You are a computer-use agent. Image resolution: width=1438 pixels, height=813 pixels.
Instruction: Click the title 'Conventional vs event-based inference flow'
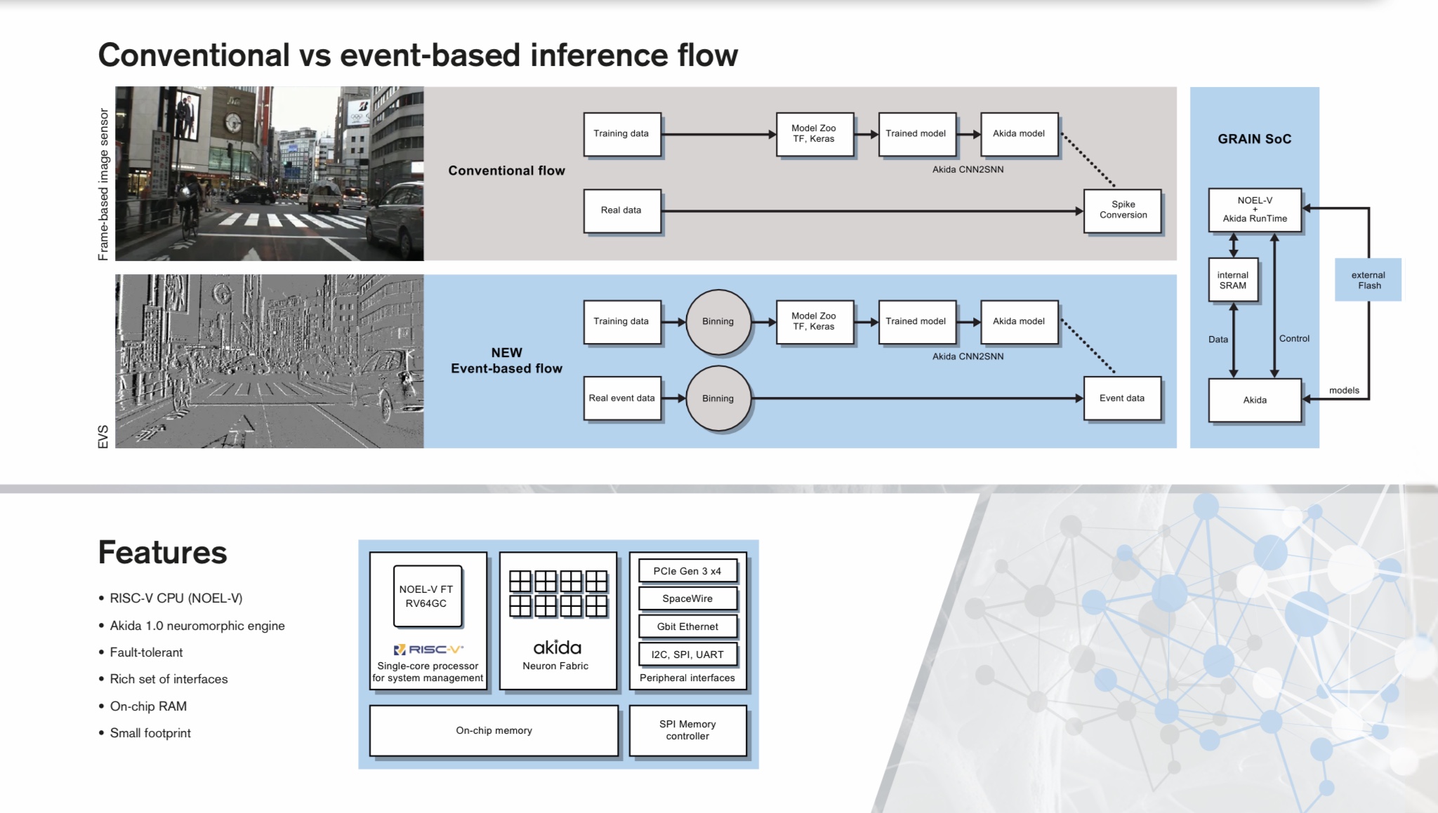coord(418,55)
